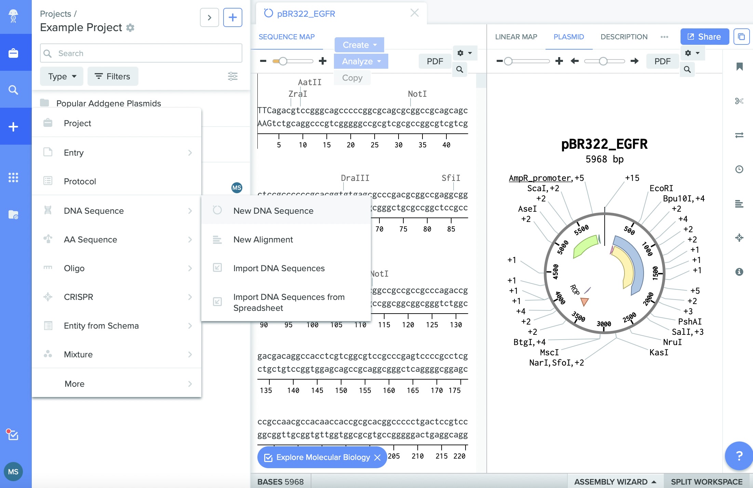Screen dimensions: 753x488
Task: Collapse the projects panel arrow button
Action: tap(210, 17)
